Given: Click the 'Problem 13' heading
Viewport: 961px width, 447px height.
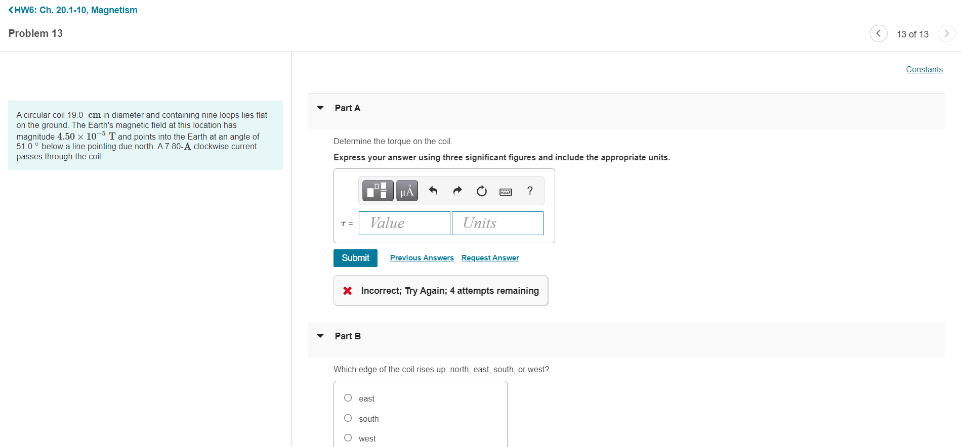Looking at the screenshot, I should [x=35, y=33].
